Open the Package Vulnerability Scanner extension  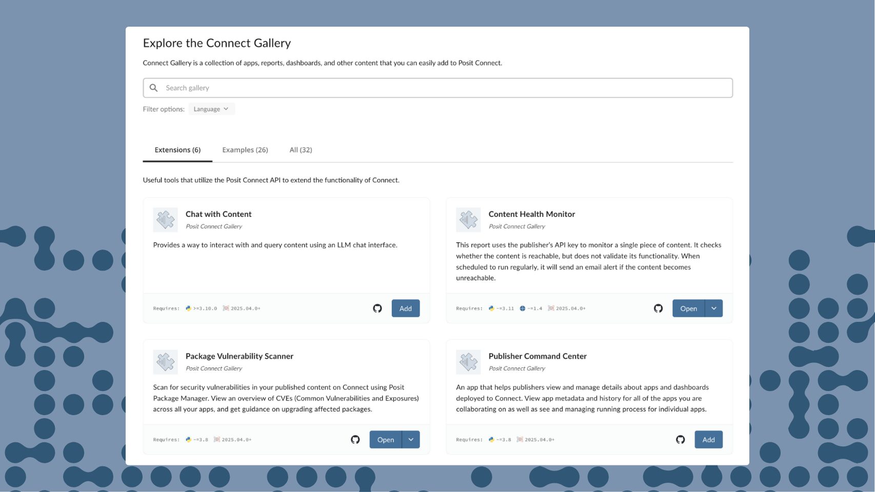pos(385,440)
